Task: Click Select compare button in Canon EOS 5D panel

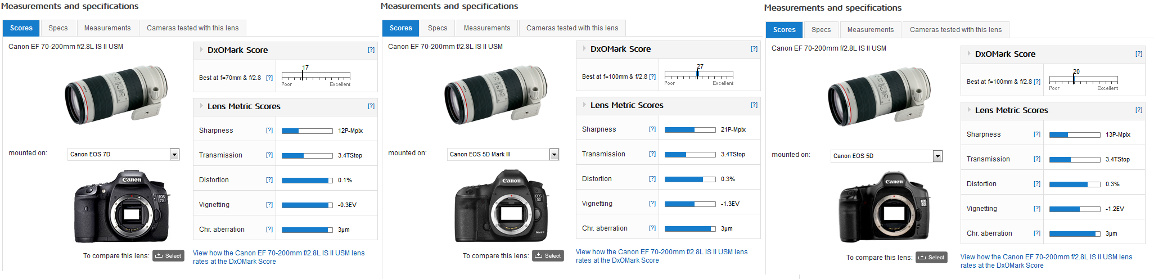Action: pyautogui.click(x=931, y=258)
